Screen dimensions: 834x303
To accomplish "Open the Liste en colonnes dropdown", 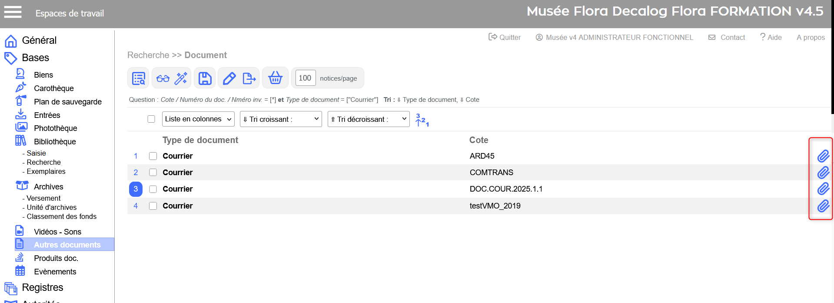I will tap(198, 119).
